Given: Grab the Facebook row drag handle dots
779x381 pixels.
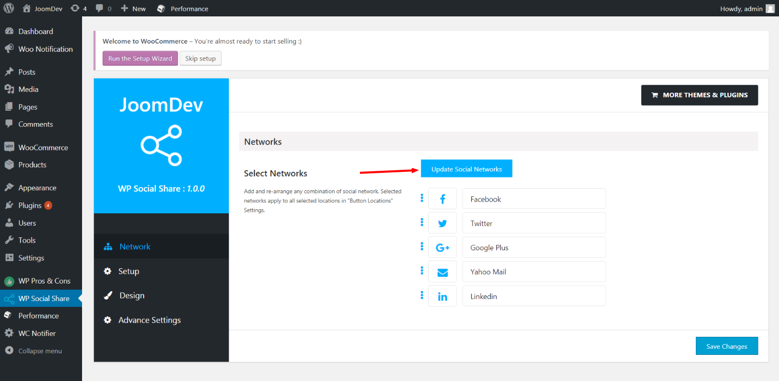Looking at the screenshot, I should [x=422, y=198].
